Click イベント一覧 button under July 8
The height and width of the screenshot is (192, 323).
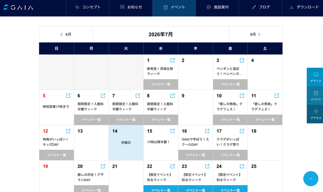pos(161,120)
